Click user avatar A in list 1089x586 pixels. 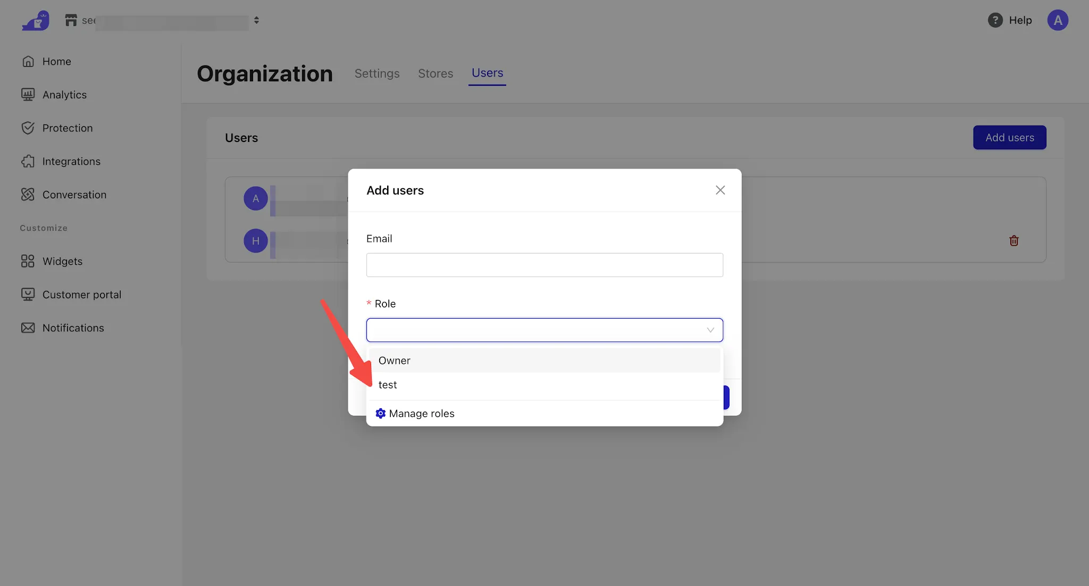[x=256, y=198]
